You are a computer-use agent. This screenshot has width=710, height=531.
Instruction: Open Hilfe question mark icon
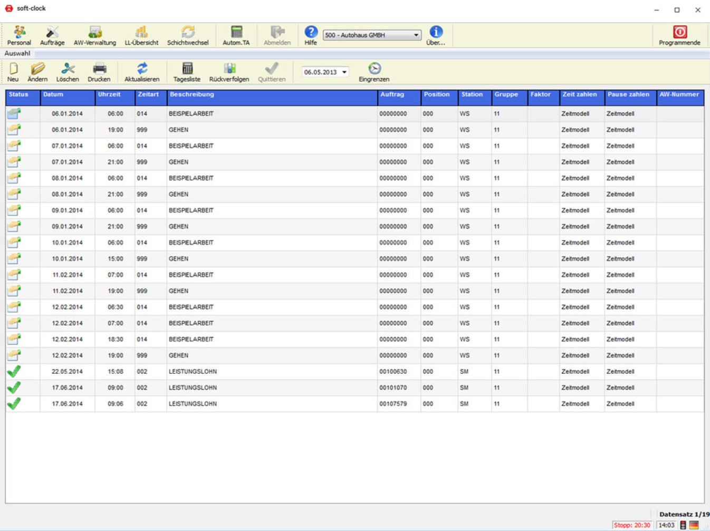[x=311, y=32]
